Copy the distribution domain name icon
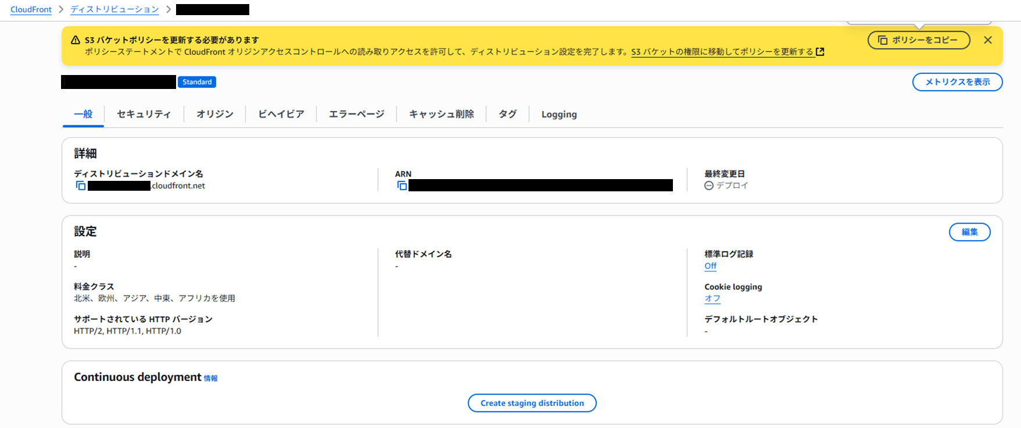The height and width of the screenshot is (428, 1021). tap(81, 186)
